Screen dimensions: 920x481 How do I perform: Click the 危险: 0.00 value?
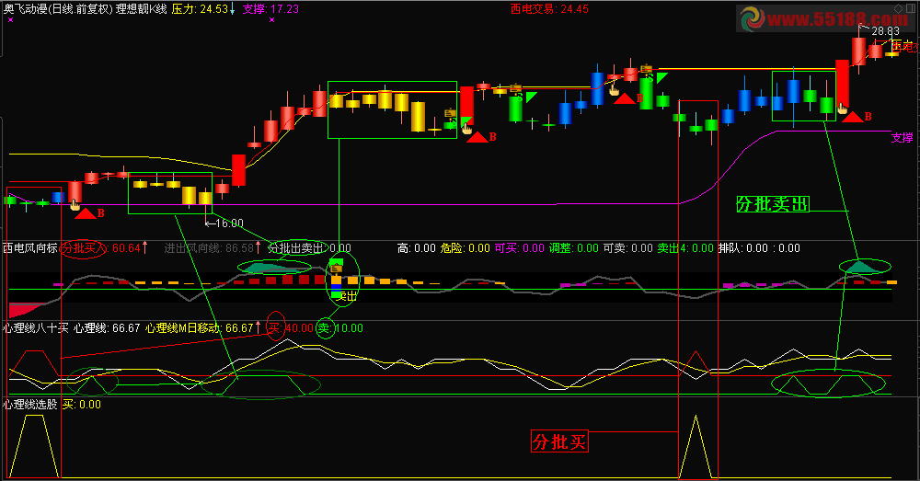tap(465, 248)
